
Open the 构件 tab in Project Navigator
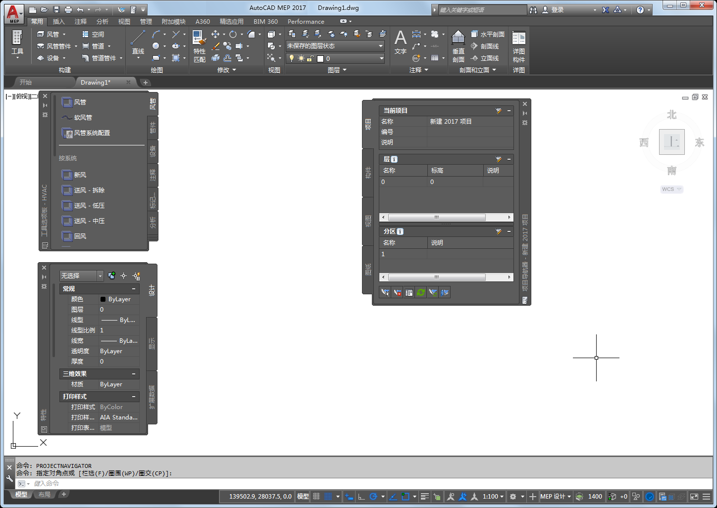coord(368,173)
